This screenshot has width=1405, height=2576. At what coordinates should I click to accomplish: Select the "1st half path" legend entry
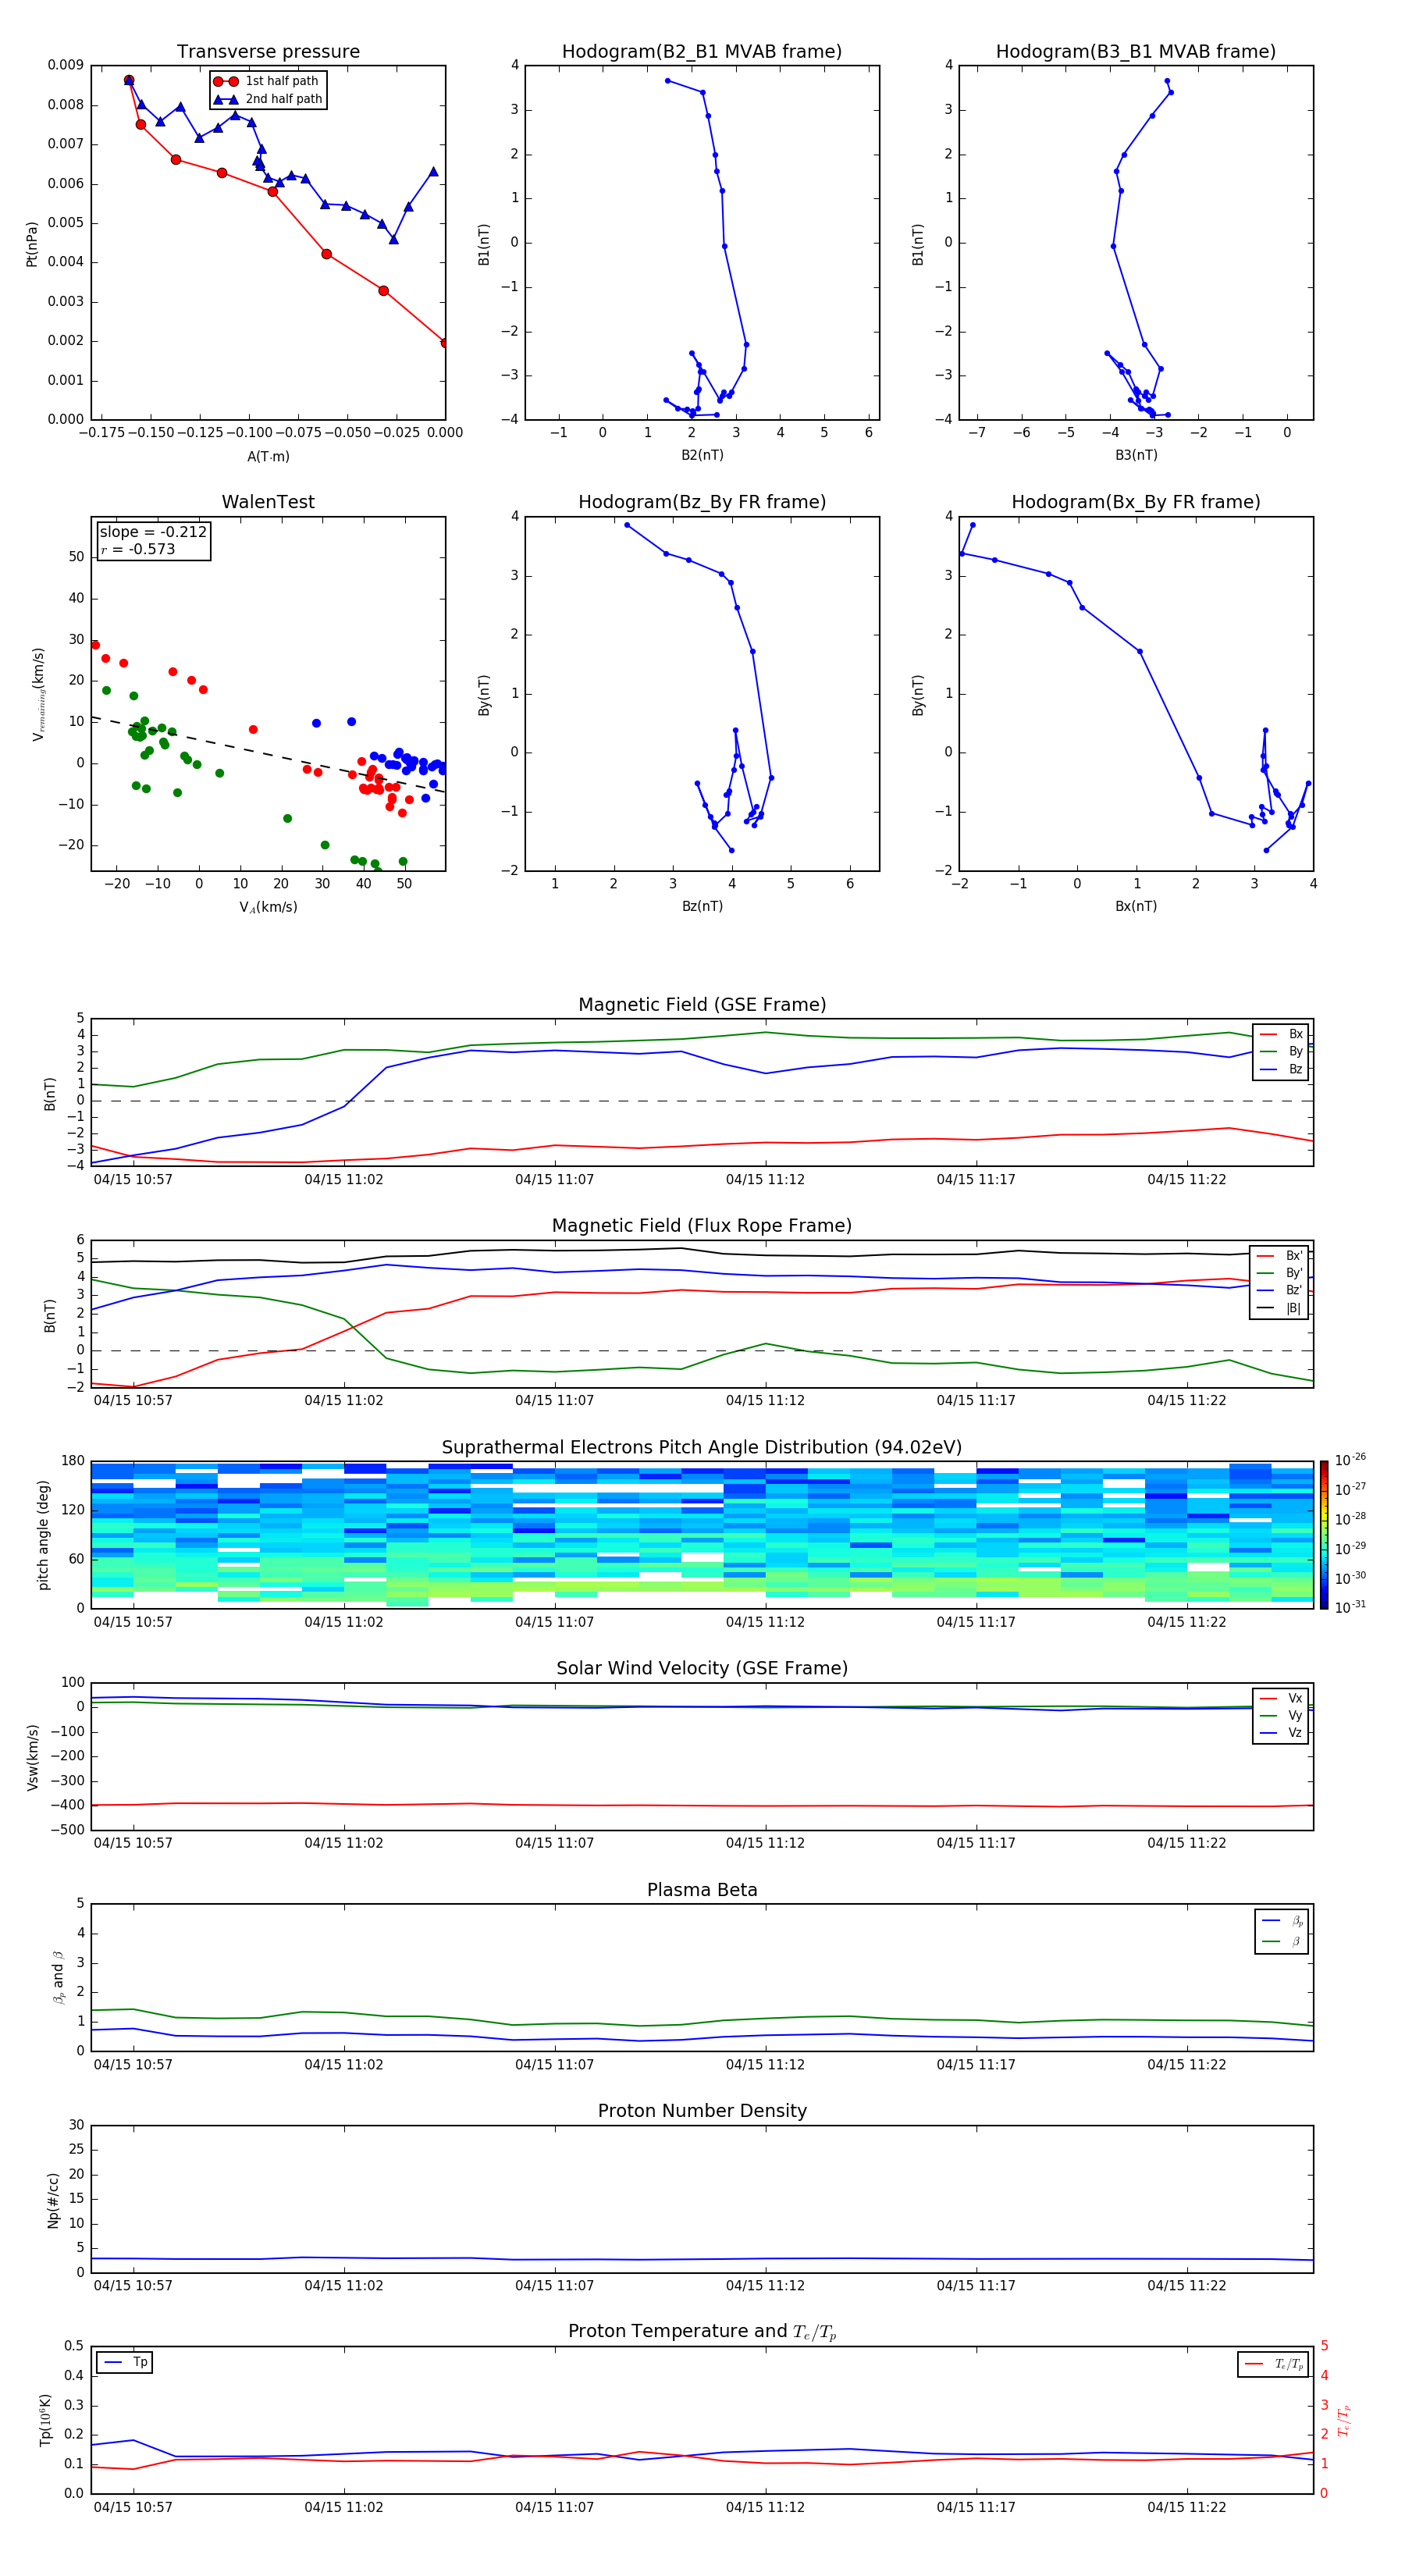[x=266, y=81]
